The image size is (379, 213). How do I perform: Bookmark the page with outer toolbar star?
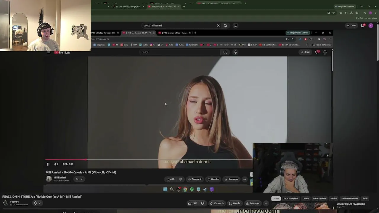pos(333,13)
